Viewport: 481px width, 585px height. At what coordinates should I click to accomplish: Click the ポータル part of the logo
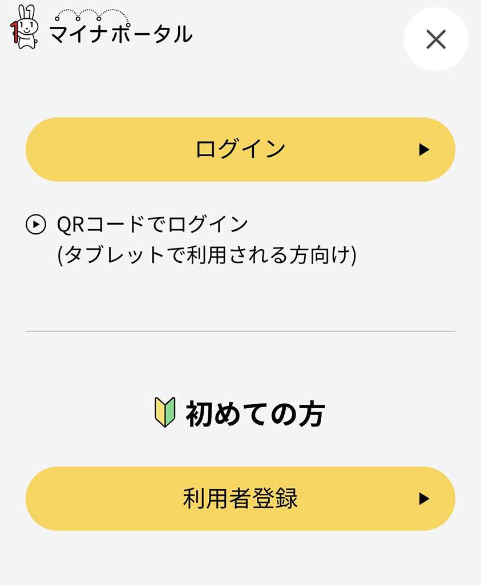pyautogui.click(x=152, y=34)
